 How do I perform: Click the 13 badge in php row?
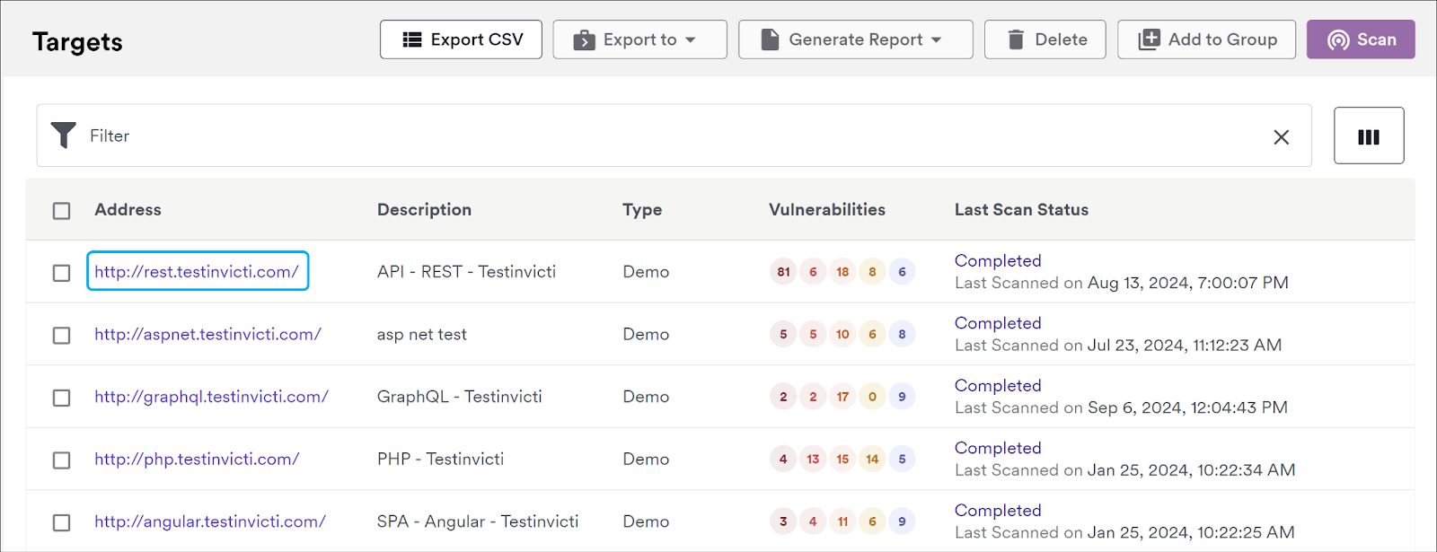813,459
